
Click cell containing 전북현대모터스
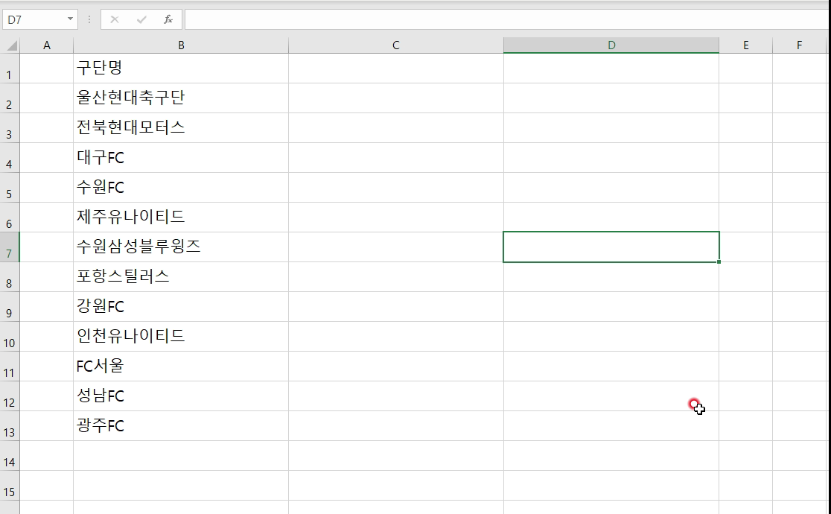(x=181, y=128)
